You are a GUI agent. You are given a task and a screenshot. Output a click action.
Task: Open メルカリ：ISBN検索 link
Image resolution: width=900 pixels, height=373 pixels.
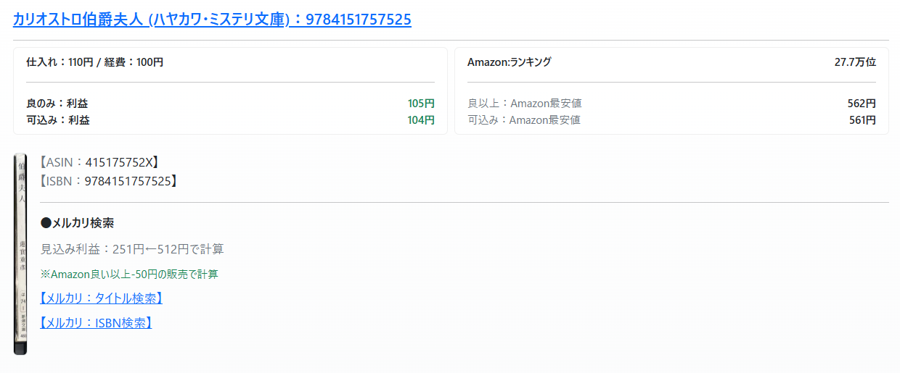[96, 323]
